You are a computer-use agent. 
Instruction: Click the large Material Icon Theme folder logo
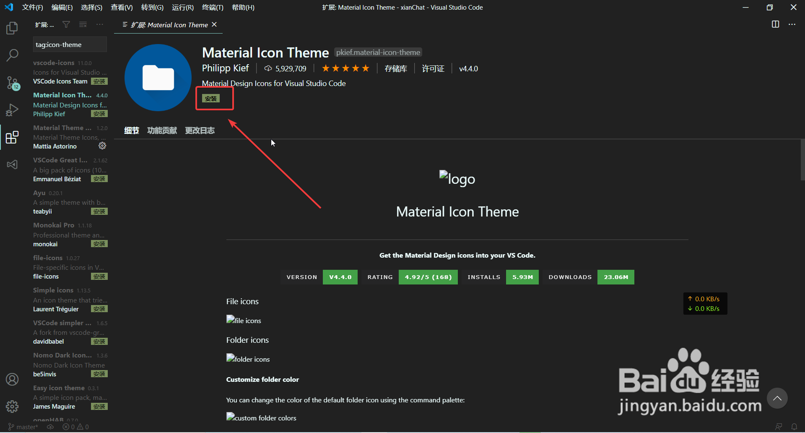click(x=158, y=78)
